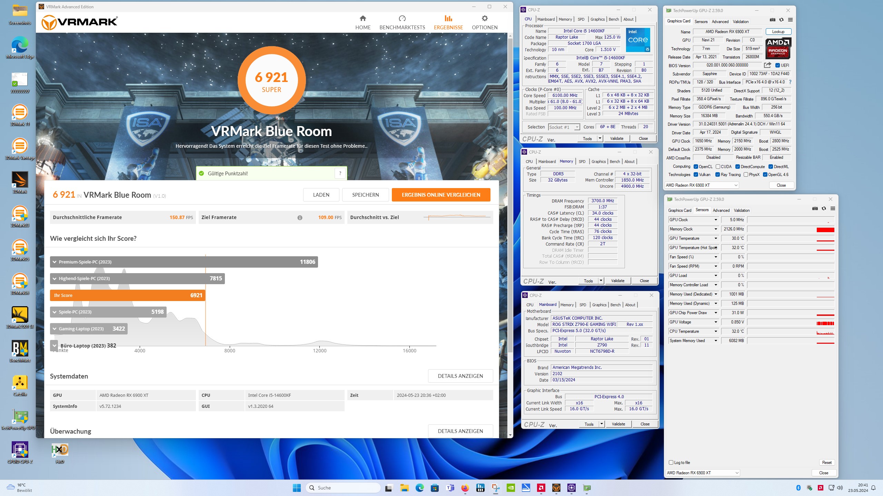Open CPUID CPU-Z desktop shortcut
883x496 pixels.
tap(20, 453)
